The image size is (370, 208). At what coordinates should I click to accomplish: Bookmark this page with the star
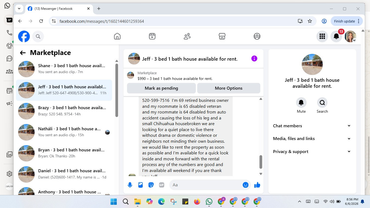[310, 21]
